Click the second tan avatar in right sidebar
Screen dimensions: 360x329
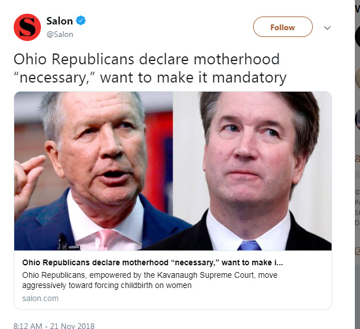pos(358,78)
